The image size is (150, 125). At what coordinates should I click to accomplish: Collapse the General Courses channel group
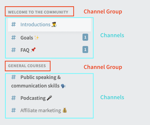[27, 66]
